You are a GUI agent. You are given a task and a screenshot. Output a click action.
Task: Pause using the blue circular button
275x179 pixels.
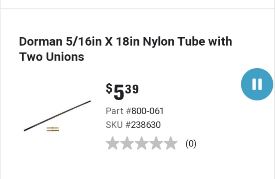coord(257,84)
